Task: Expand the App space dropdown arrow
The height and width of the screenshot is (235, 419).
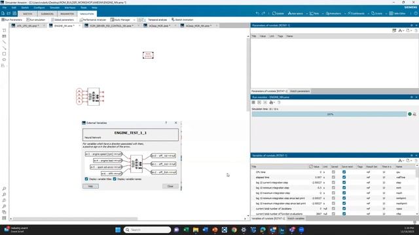Action: click(307, 13)
